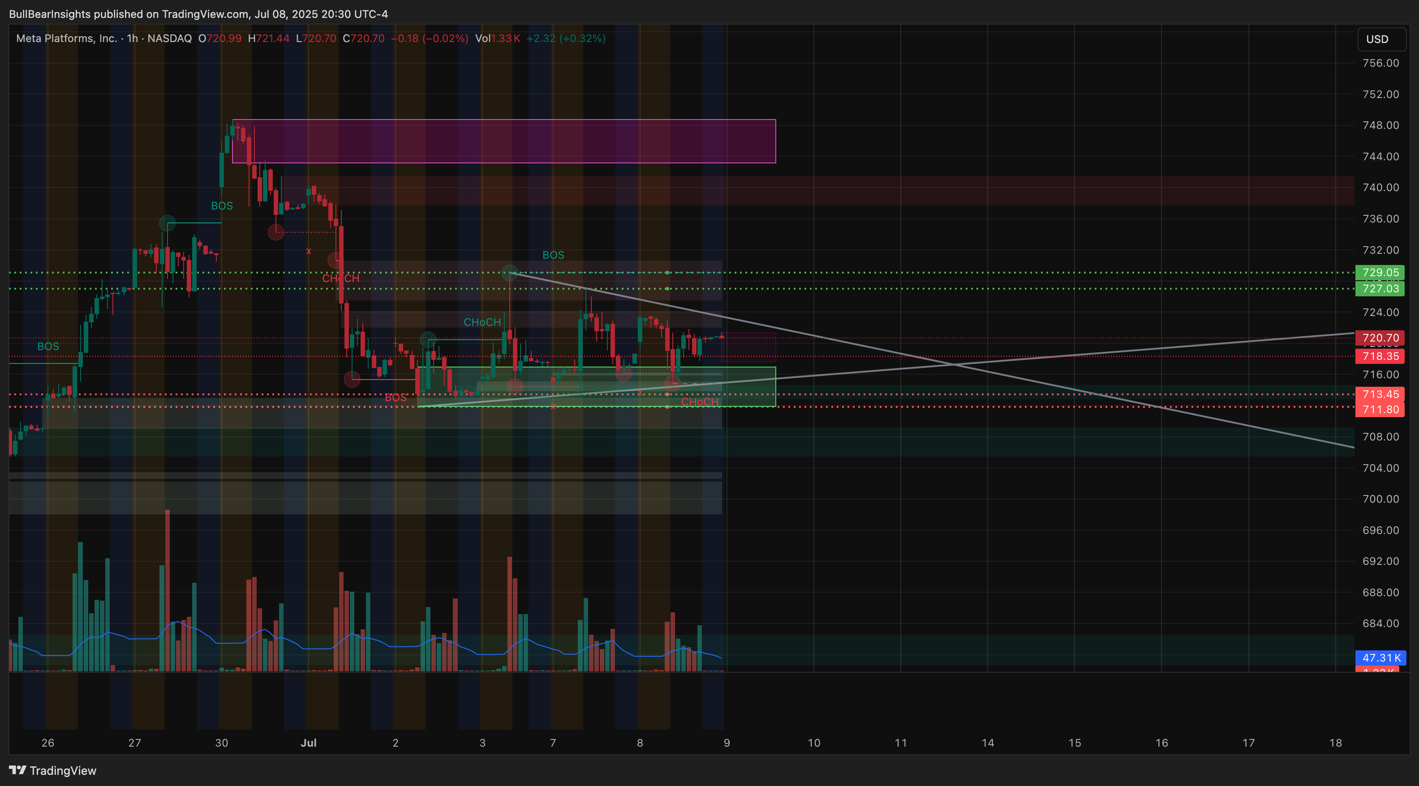This screenshot has width=1419, height=786.
Task: Click the red CHoCH label inside green zone
Action: point(700,402)
